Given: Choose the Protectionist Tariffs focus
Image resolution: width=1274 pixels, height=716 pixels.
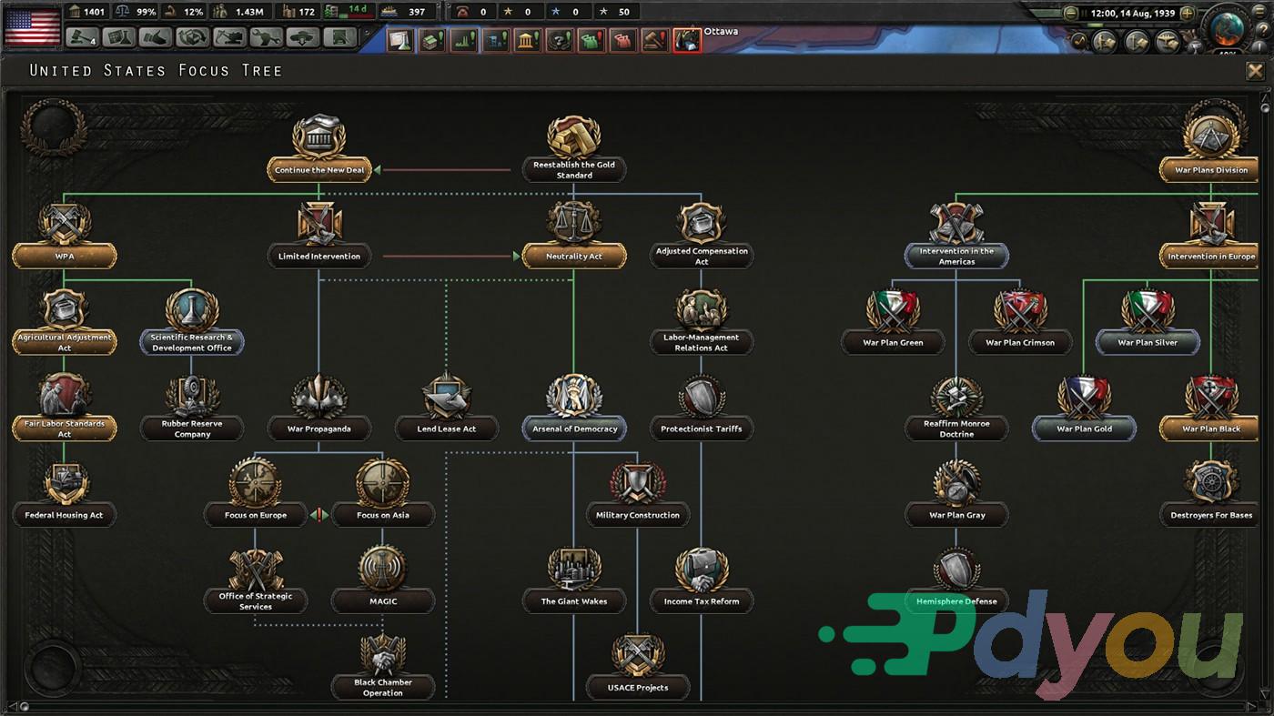Looking at the screenshot, I should [701, 408].
